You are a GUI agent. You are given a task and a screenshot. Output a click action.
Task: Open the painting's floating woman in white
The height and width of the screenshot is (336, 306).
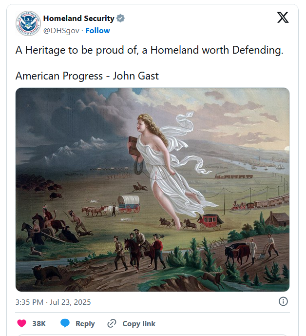(x=169, y=169)
